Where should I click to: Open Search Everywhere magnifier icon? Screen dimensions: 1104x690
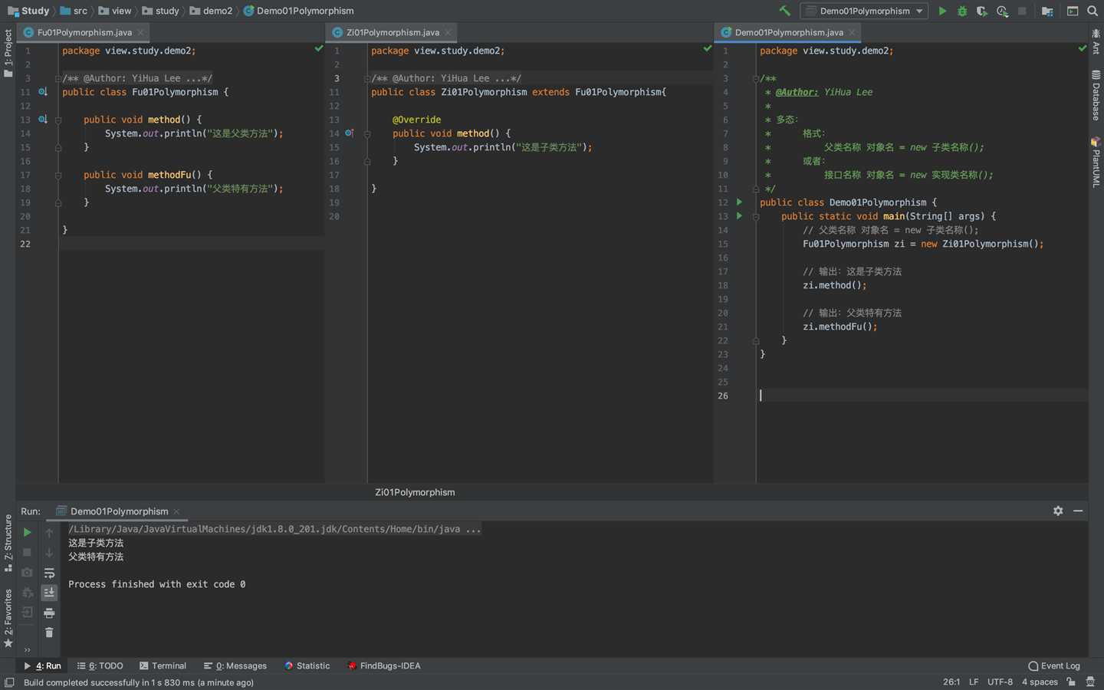(x=1092, y=11)
